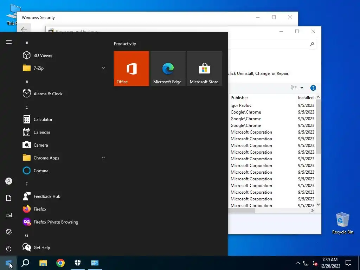360x270 pixels.
Task: Jump to the A letter header
Action: (27, 82)
